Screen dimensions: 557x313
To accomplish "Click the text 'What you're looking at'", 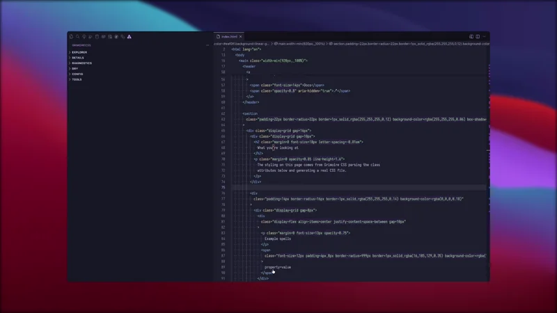I will 278,147.
